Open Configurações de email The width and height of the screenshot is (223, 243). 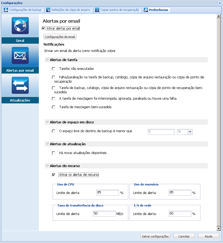[60, 36]
